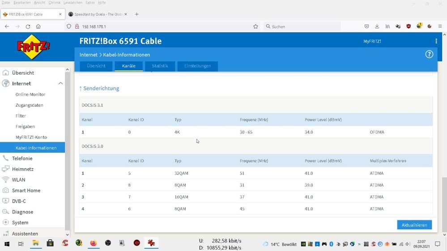Open the FRITZ!Box three-dot menu
The width and height of the screenshot is (447, 251).
click(x=436, y=41)
